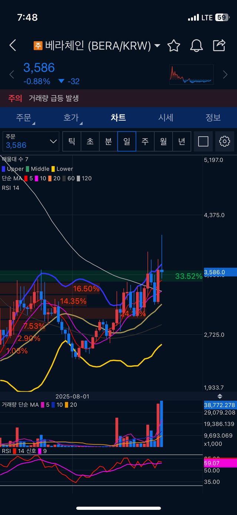Image resolution: width=237 pixels, height=515 pixels.
Task: Select the 주 weekly chart interval
Action: click(145, 141)
